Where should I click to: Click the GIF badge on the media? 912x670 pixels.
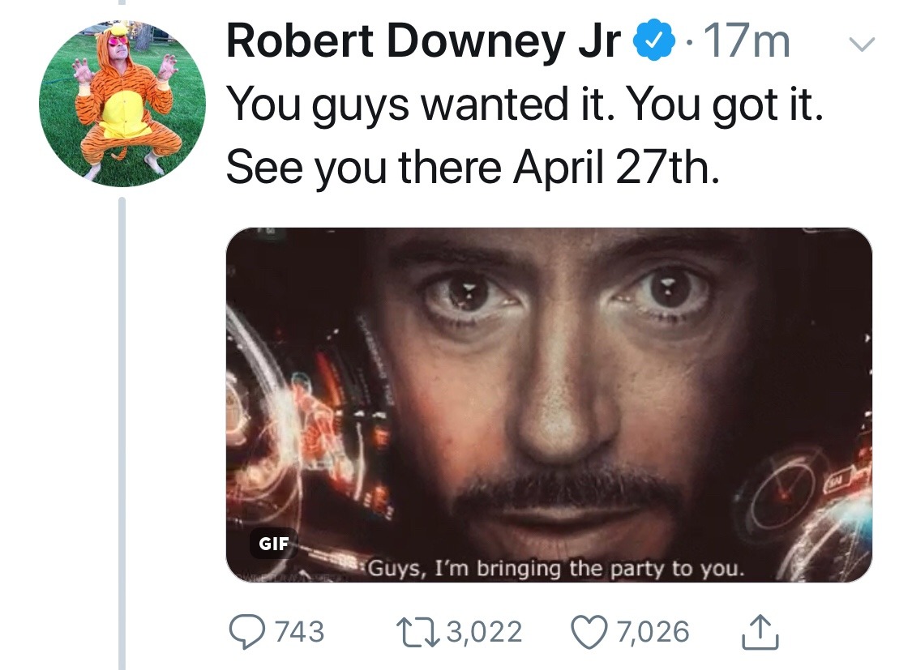(273, 544)
